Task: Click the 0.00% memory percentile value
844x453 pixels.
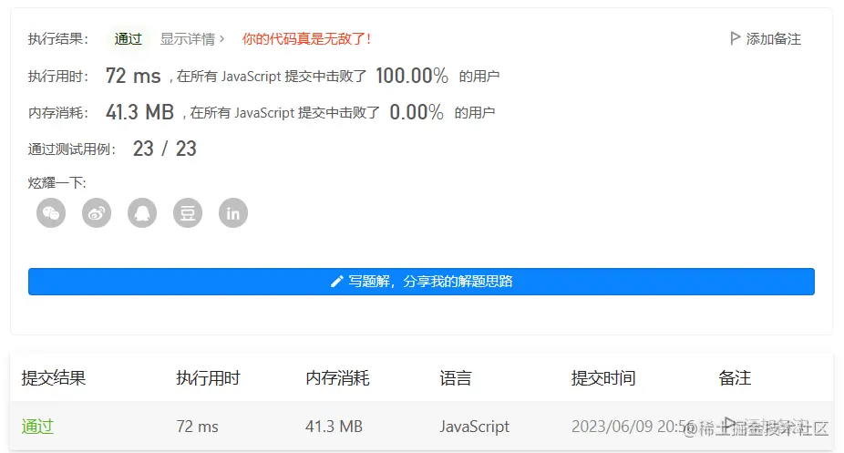Action: (x=417, y=112)
